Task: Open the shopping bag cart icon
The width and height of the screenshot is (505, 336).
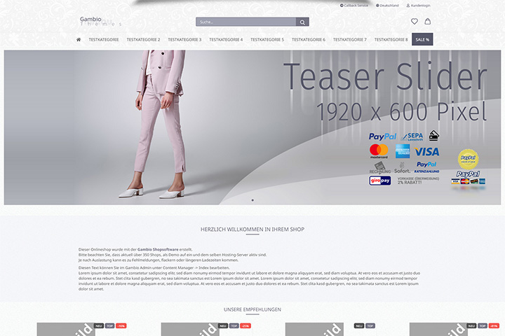Action: tap(427, 21)
